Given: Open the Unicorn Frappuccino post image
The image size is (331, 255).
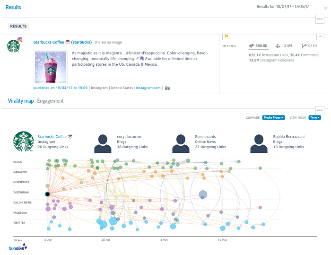Looking at the screenshot, I should (x=51, y=67).
